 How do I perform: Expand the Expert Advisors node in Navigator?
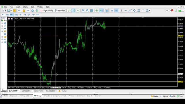pos(2,29)
